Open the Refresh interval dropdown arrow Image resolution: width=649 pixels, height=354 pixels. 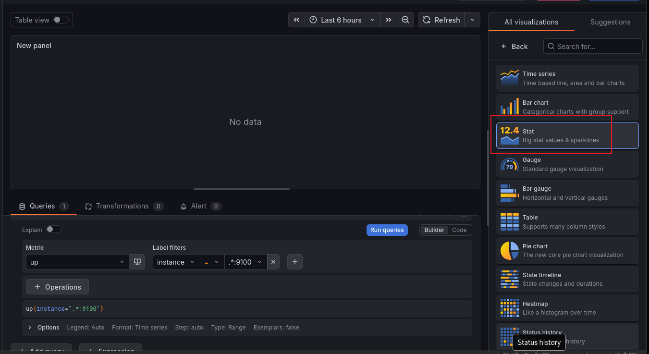tap(472, 20)
